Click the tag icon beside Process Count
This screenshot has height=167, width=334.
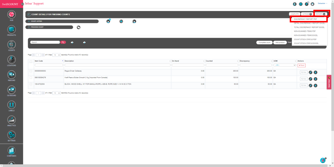click(78, 27)
